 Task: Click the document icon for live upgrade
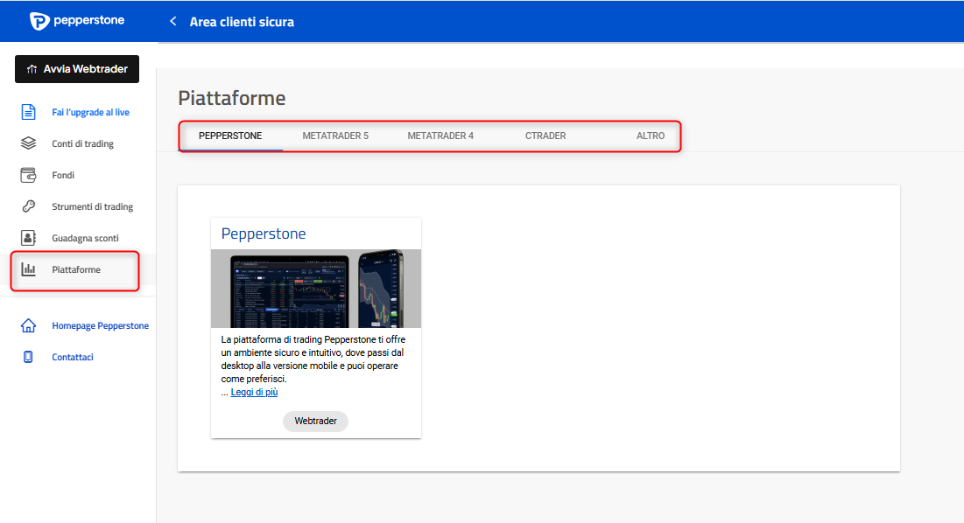point(29,112)
